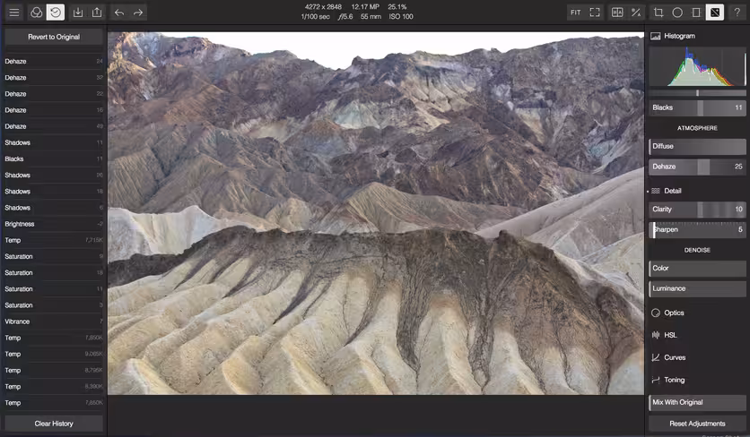
Task: Select the Dehaze 32 history step
Action: (x=54, y=77)
